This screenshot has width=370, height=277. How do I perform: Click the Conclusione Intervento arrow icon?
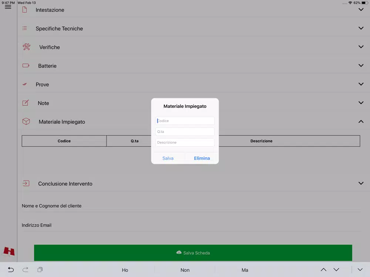point(26,183)
